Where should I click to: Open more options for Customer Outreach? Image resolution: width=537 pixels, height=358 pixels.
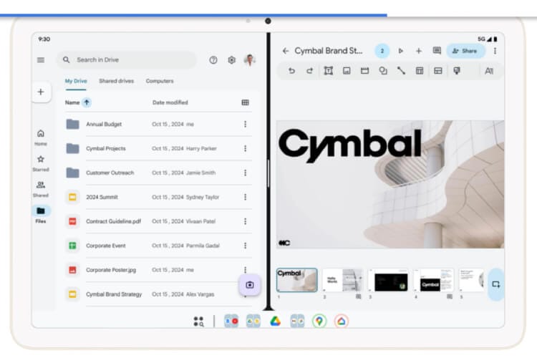245,173
